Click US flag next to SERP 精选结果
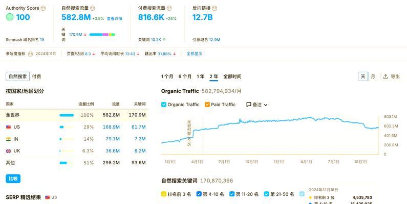Screen dimensions: 407x204 47,197
